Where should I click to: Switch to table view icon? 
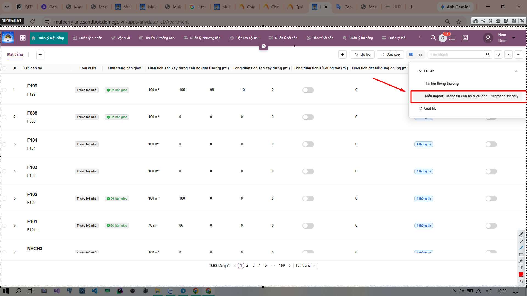[x=411, y=54]
